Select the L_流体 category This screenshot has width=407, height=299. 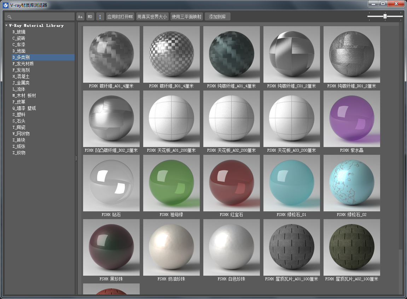pyautogui.click(x=19, y=89)
